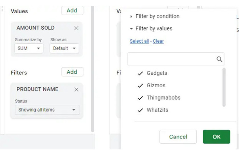The image size is (239, 161).
Task: Toggle the Whatzits checkmark
Action: (140, 110)
